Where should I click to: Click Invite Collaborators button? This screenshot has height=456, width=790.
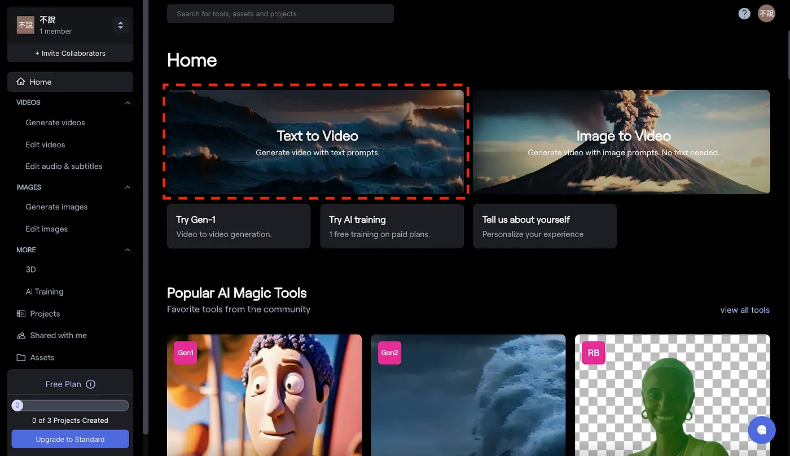coord(70,53)
